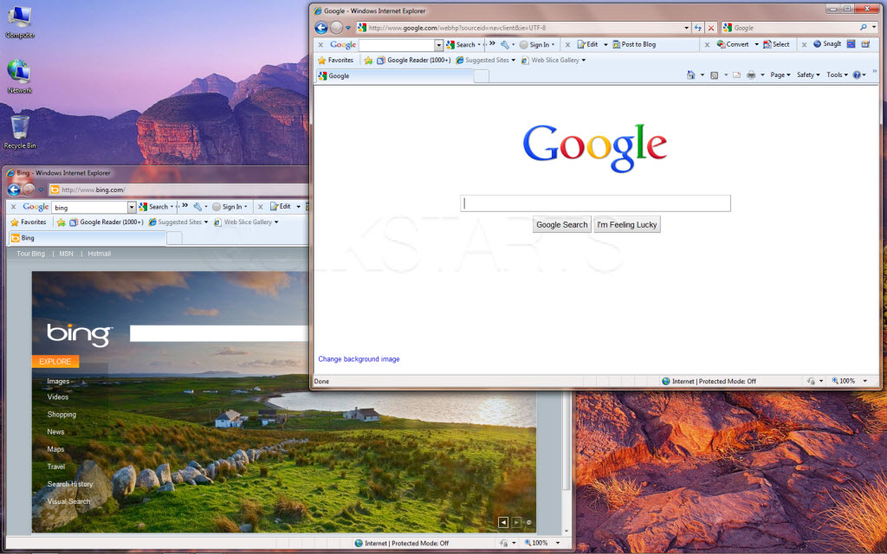Open search provider dropdown in Google window
The width and height of the screenshot is (887, 554).
coord(874,27)
